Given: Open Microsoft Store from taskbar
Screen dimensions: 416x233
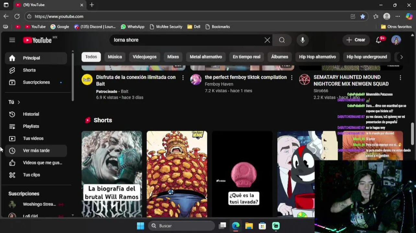Looking at the screenshot, I should tap(262, 226).
